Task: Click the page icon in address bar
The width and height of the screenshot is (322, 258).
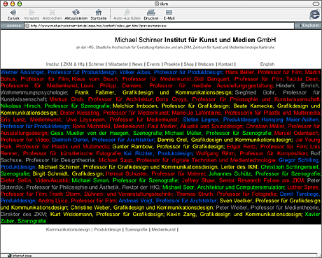Action: click(x=27, y=26)
